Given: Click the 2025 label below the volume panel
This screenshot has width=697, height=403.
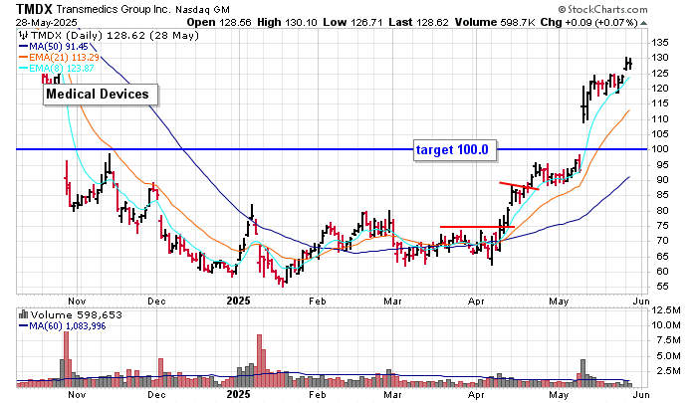Looking at the screenshot, I should (238, 394).
